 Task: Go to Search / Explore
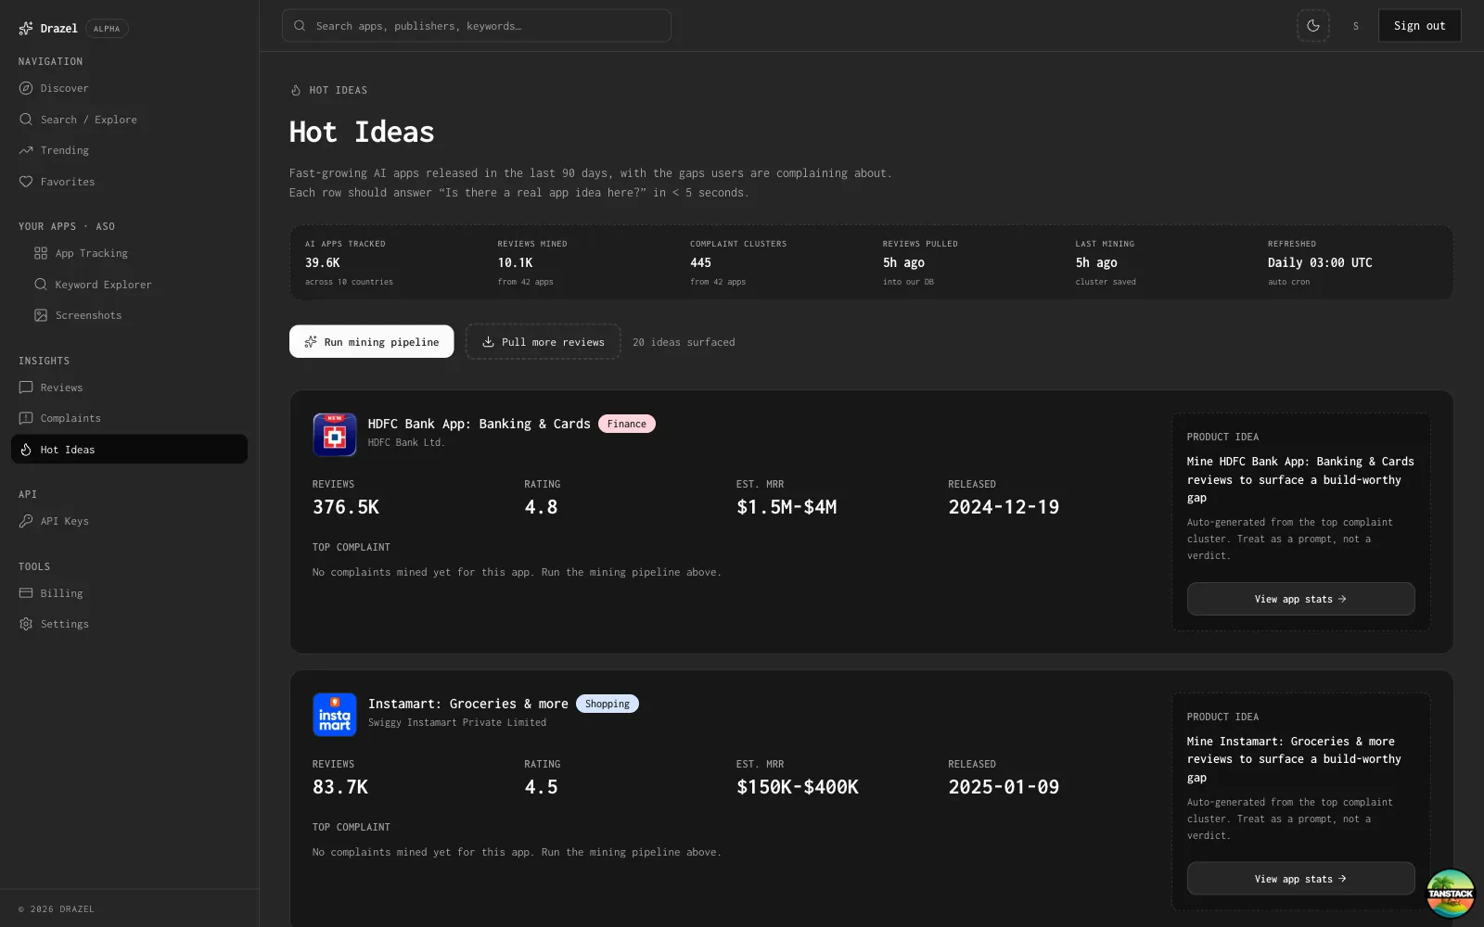click(129, 120)
